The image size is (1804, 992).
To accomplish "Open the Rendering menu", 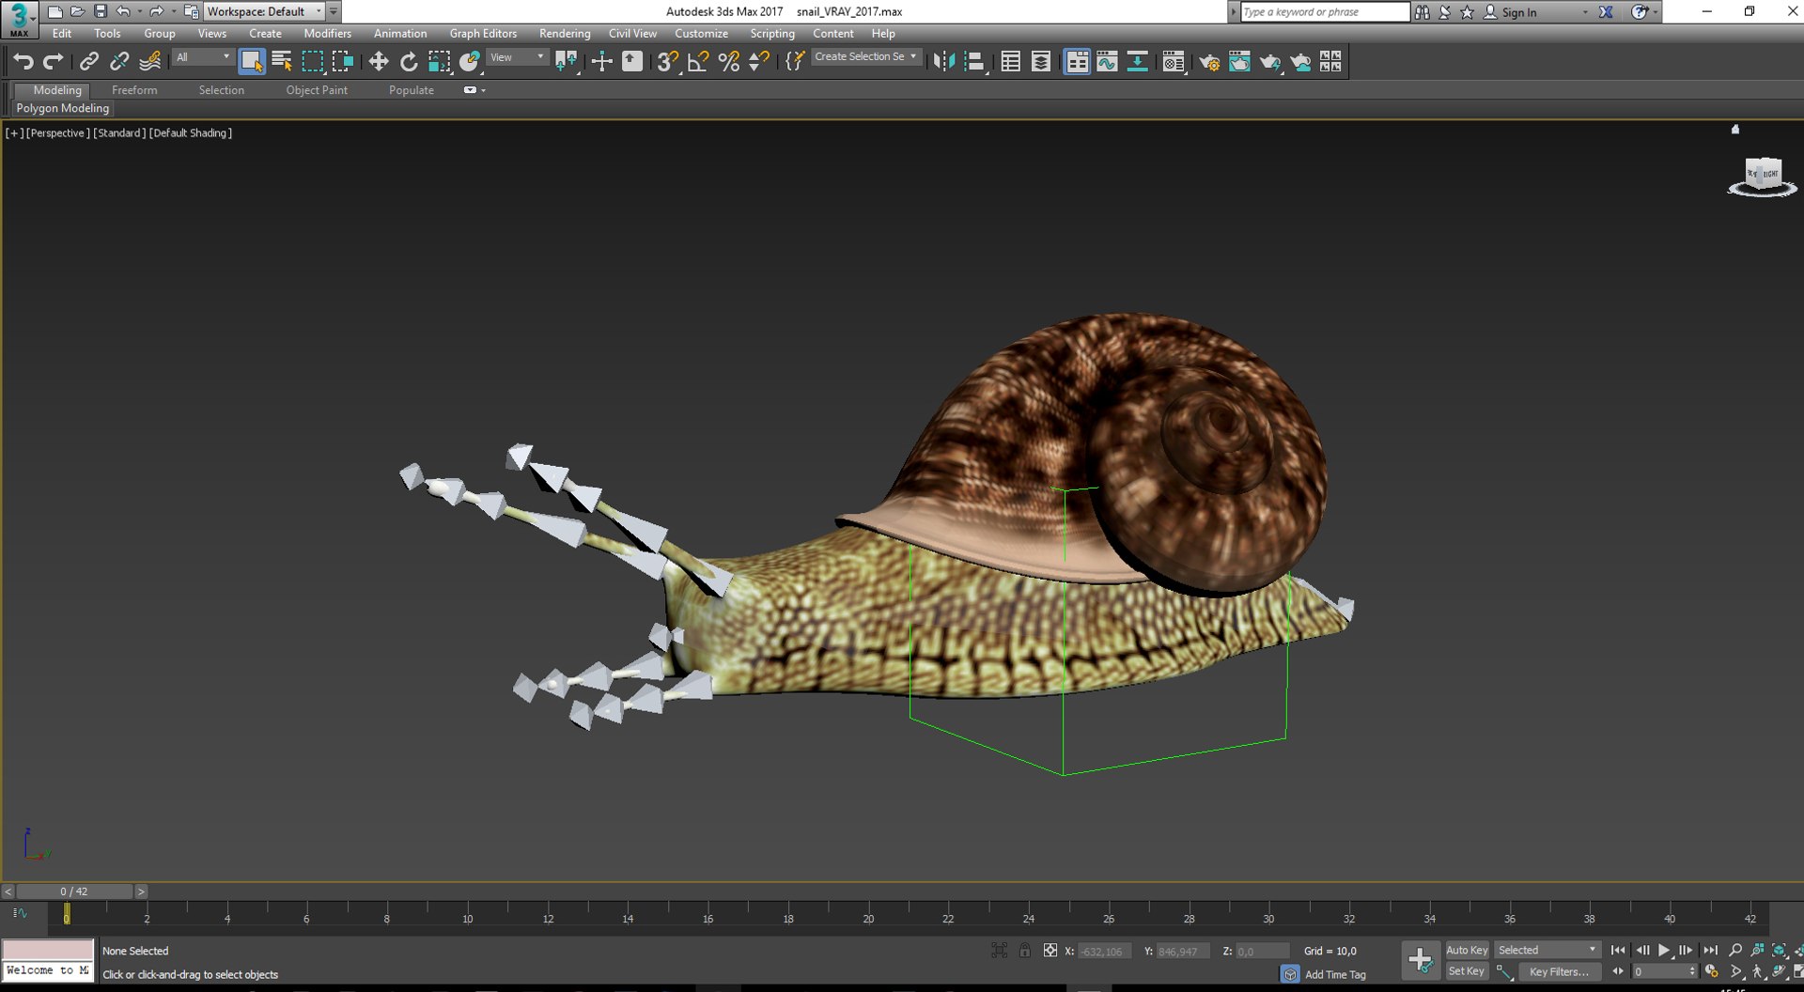I will click(x=565, y=33).
